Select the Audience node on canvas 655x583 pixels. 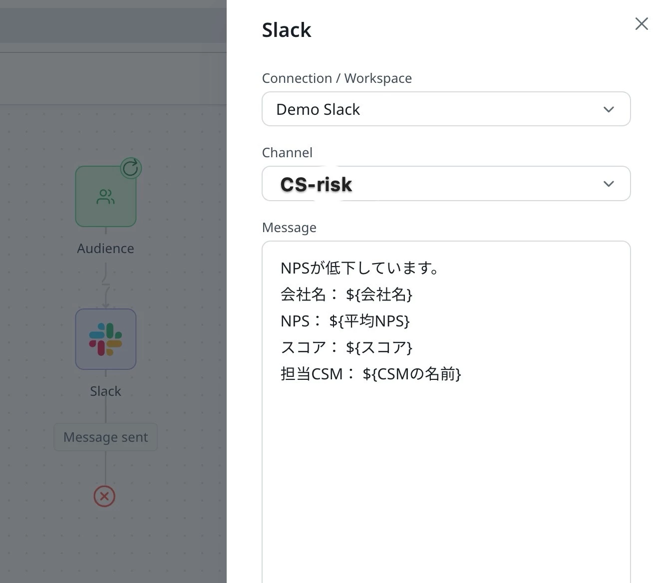[106, 197]
